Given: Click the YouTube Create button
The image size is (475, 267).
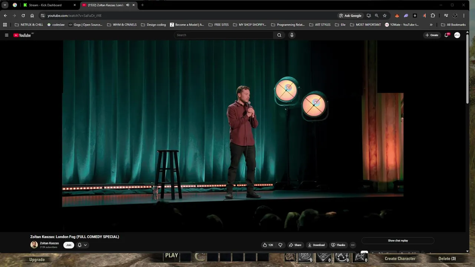Looking at the screenshot, I should (x=432, y=35).
